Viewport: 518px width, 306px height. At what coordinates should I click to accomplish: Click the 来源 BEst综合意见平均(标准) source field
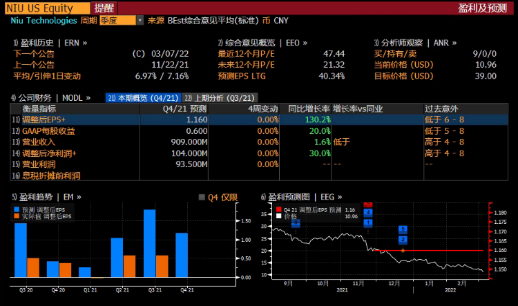(203, 21)
